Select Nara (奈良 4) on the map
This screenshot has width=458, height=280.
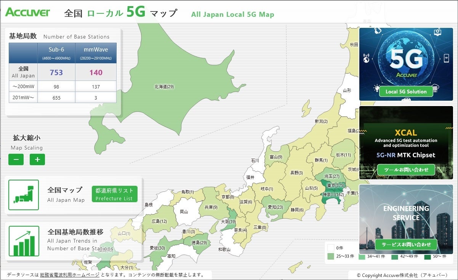click(x=240, y=230)
